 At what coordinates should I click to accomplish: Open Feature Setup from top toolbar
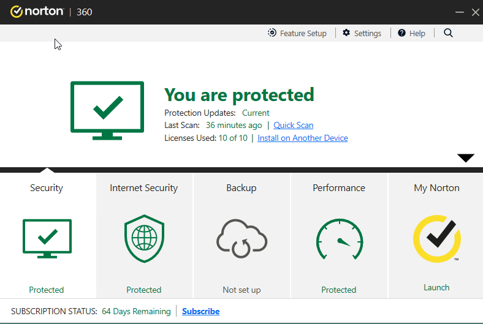[x=297, y=33]
